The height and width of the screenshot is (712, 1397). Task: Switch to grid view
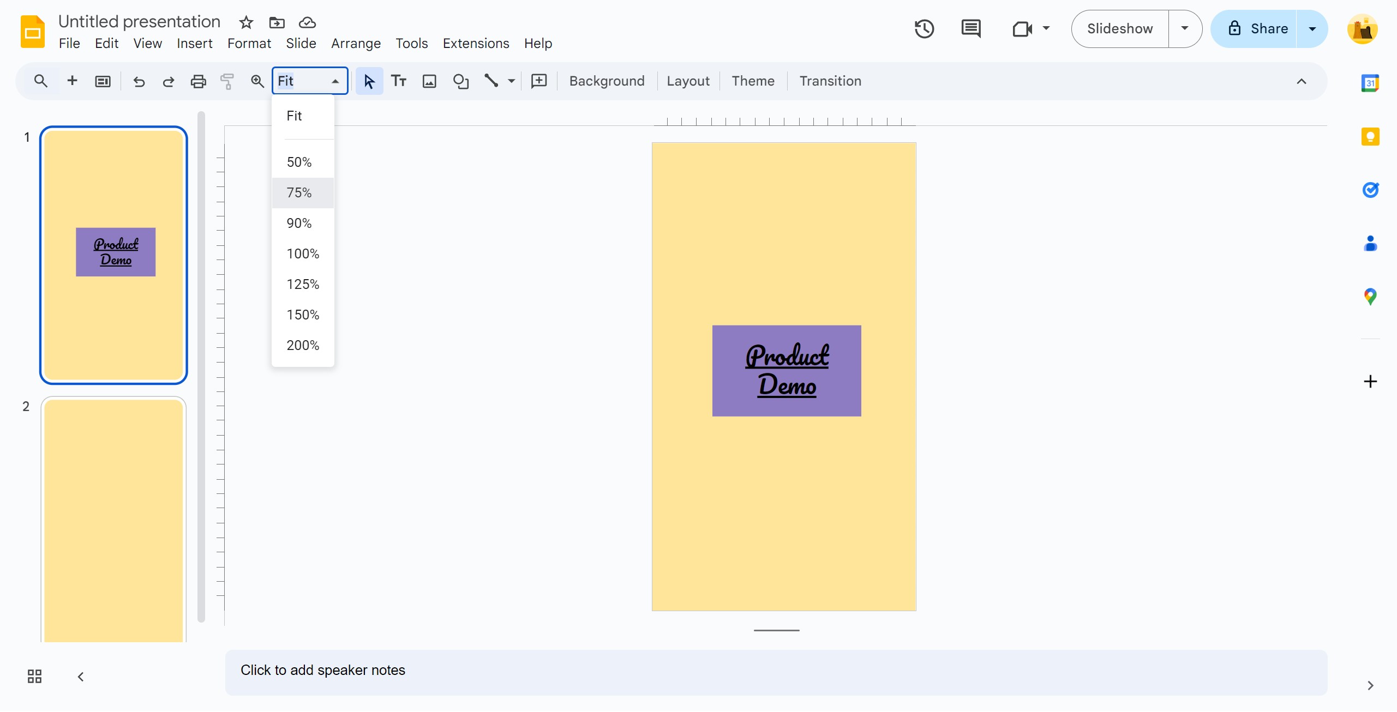tap(34, 677)
